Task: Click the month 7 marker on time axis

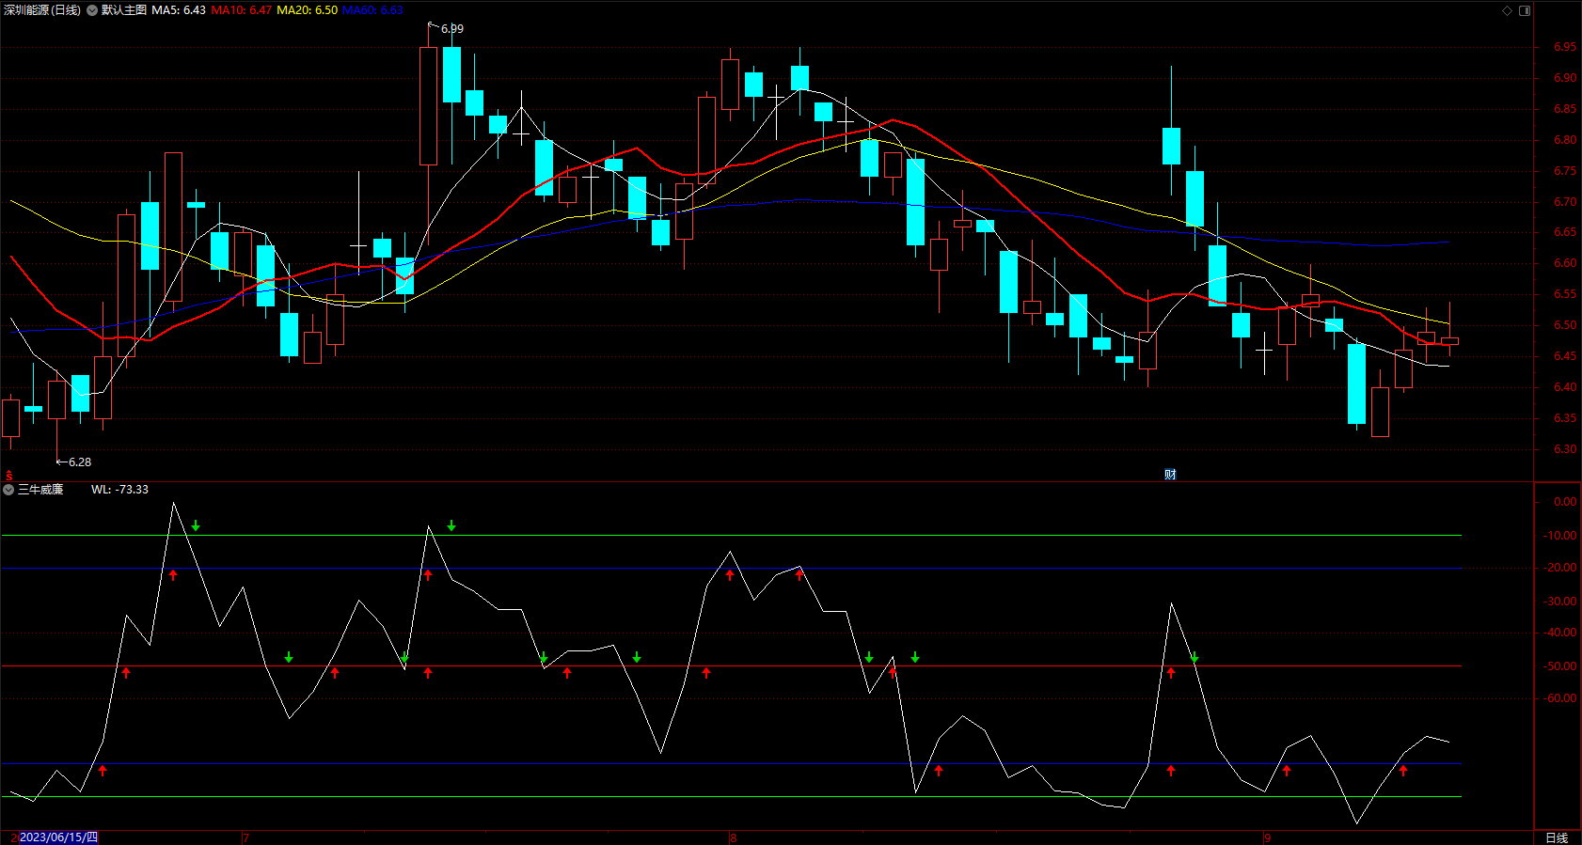Action: click(x=245, y=837)
